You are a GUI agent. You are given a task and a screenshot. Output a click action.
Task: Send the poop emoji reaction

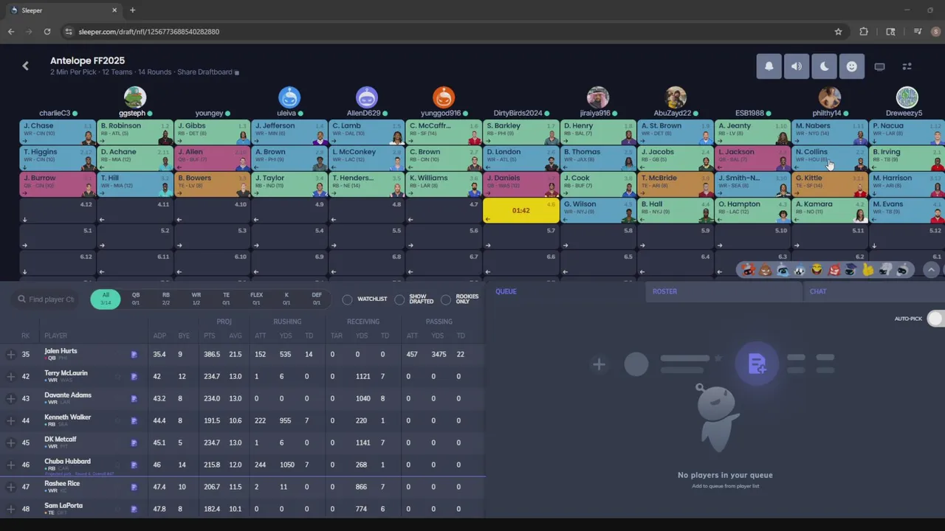pyautogui.click(x=766, y=271)
